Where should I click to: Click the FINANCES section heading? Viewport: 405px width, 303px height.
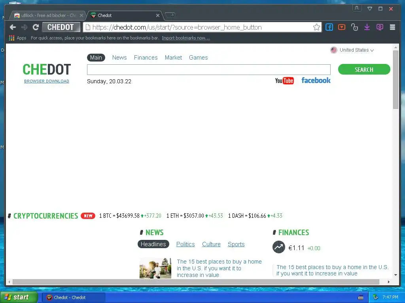coord(293,232)
